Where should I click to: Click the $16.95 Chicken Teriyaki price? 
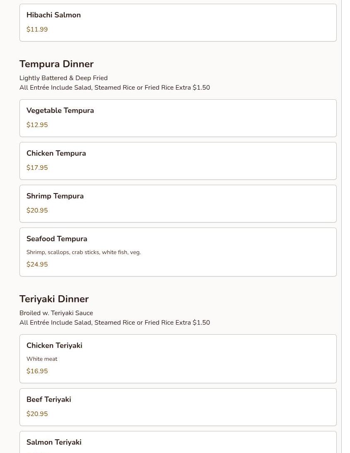click(x=37, y=371)
